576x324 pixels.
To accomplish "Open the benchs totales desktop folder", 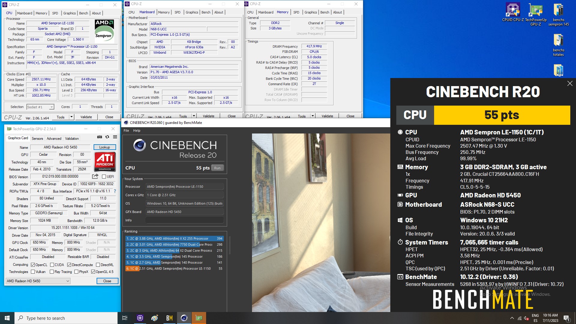I will point(558,45).
